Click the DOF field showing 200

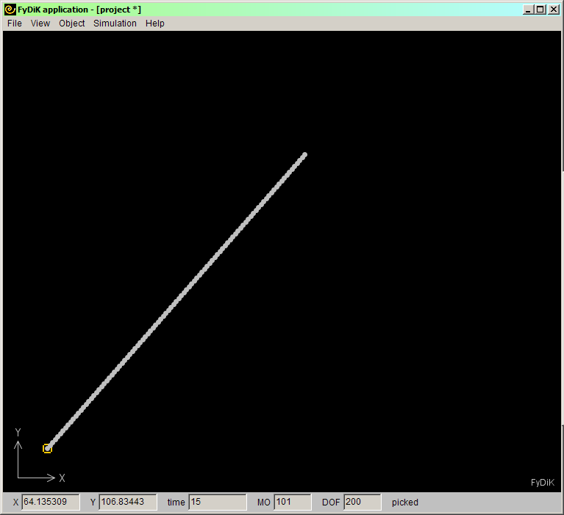pyautogui.click(x=363, y=502)
